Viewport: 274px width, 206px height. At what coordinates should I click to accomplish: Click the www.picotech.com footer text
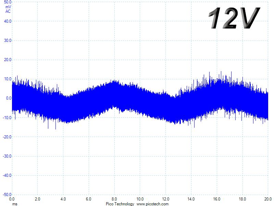click(x=152, y=204)
